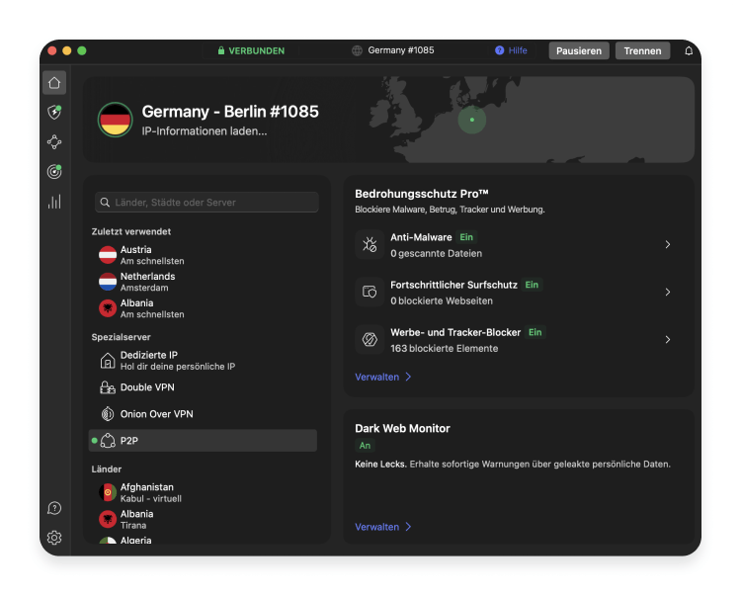The height and width of the screenshot is (596, 741).
Task: Open Threat Protection shield sidebar icon
Action: pyautogui.click(x=54, y=112)
